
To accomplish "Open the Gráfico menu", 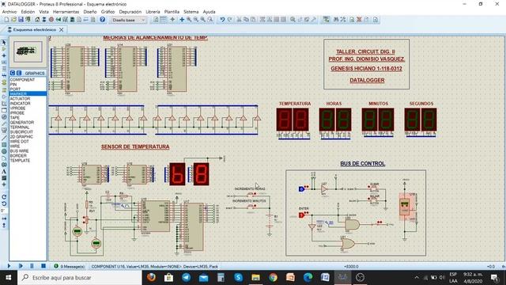I will 108,12.
